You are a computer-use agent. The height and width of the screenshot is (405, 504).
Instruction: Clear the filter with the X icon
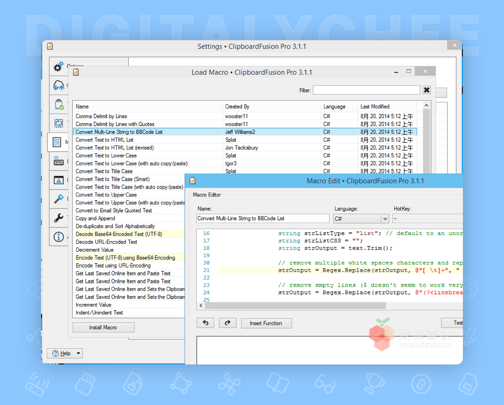click(x=427, y=90)
